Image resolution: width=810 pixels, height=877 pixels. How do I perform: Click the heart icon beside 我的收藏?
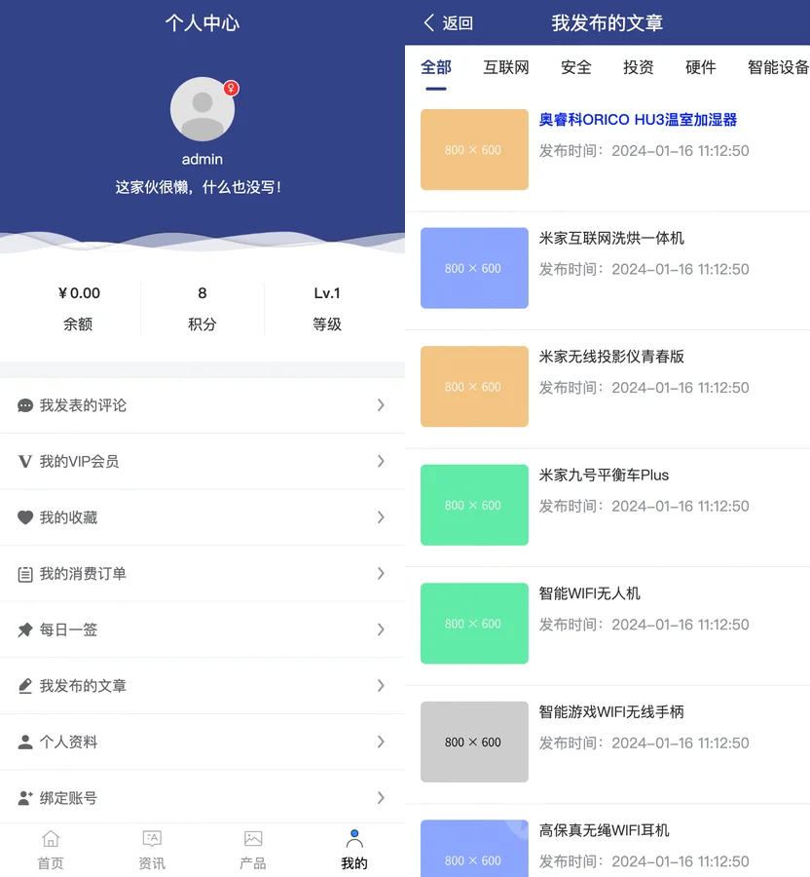(25, 517)
